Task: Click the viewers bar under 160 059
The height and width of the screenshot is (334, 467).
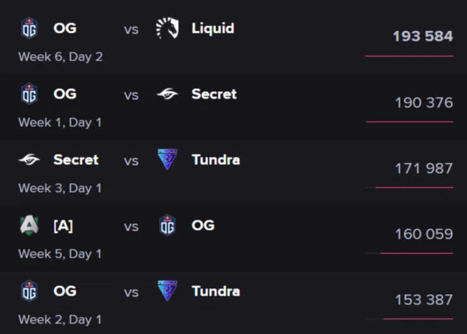Action: [416, 254]
